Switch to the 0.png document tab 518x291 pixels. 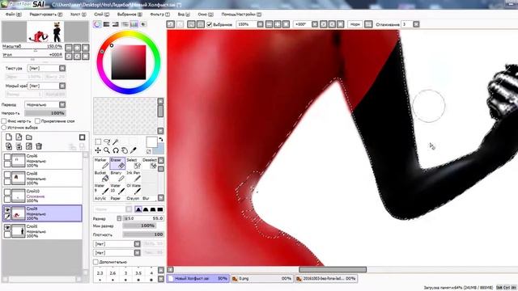pos(262,279)
